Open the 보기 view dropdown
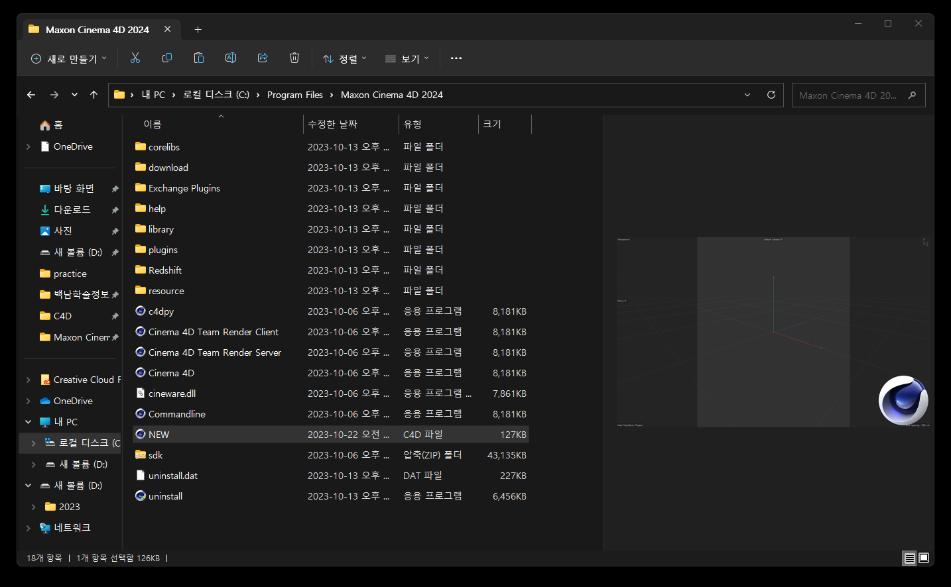This screenshot has height=587, width=951. click(x=407, y=58)
